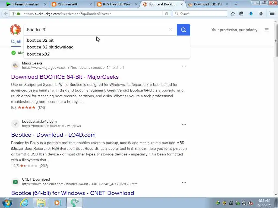Click the taskbar clock showing 4:52 AM
Screen dimensions: 278x208
(x=264, y=203)
